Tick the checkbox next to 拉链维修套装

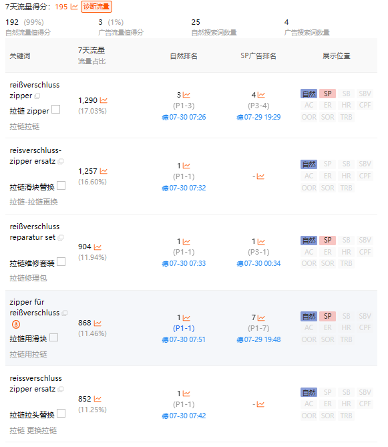click(x=61, y=262)
